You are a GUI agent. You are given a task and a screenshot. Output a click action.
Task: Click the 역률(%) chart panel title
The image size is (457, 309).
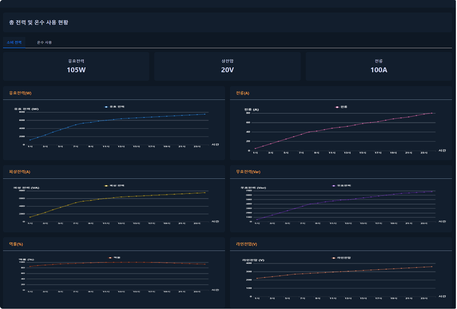(x=16, y=244)
